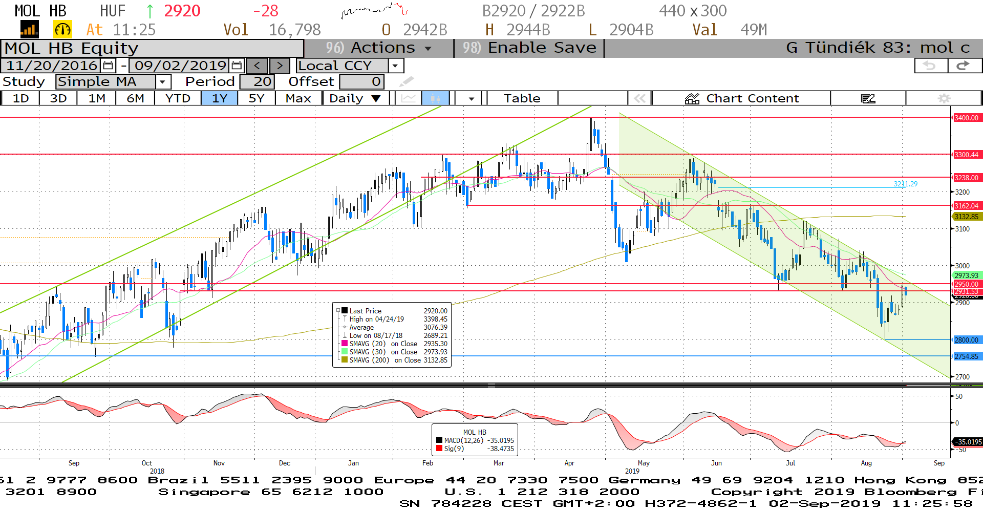The width and height of the screenshot is (983, 532).
Task: Click the 2800.00 blue level label
Action: pos(966,340)
